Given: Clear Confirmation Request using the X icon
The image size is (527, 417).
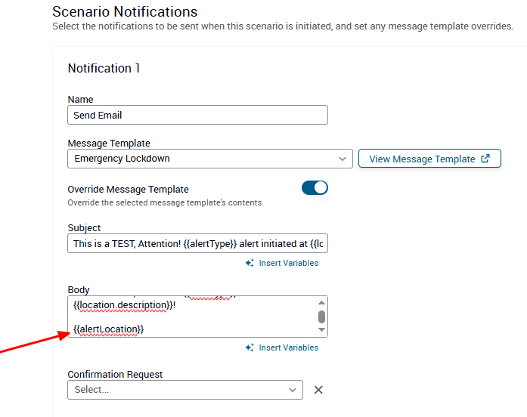Looking at the screenshot, I should tap(318, 390).
